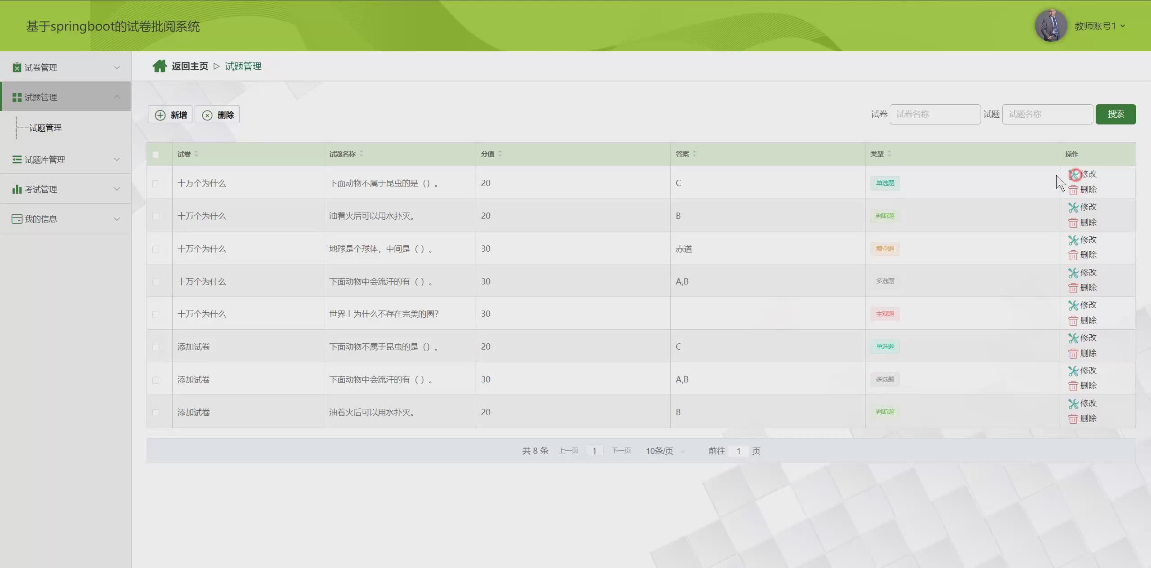Image resolution: width=1151 pixels, height=568 pixels.
Task: Click trash icon for 世界上为什么不存在完美的圆 row
Action: (1073, 321)
